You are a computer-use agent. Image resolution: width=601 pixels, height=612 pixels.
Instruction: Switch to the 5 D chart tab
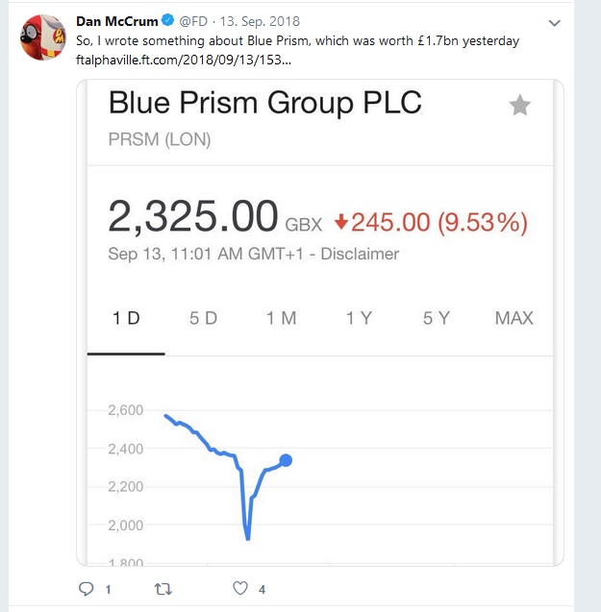point(203,318)
